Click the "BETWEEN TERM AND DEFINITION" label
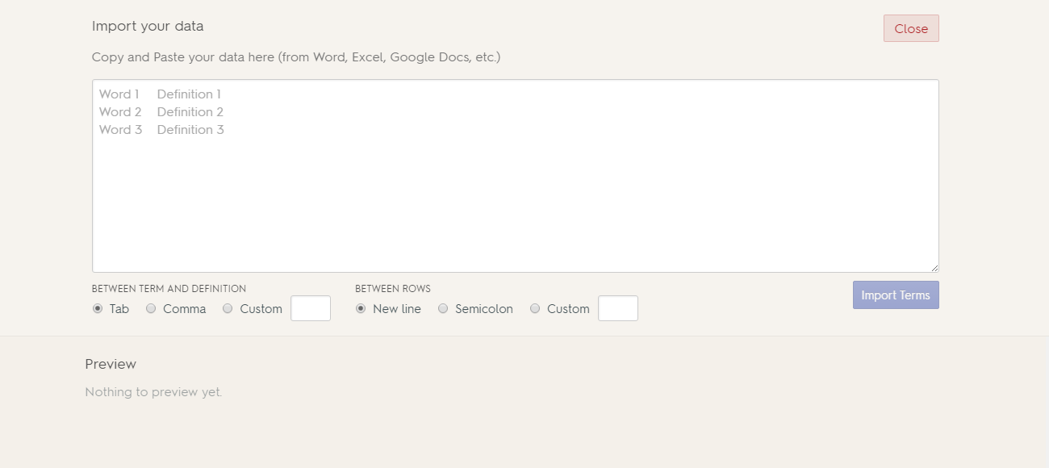The width and height of the screenshot is (1049, 468). tap(169, 289)
